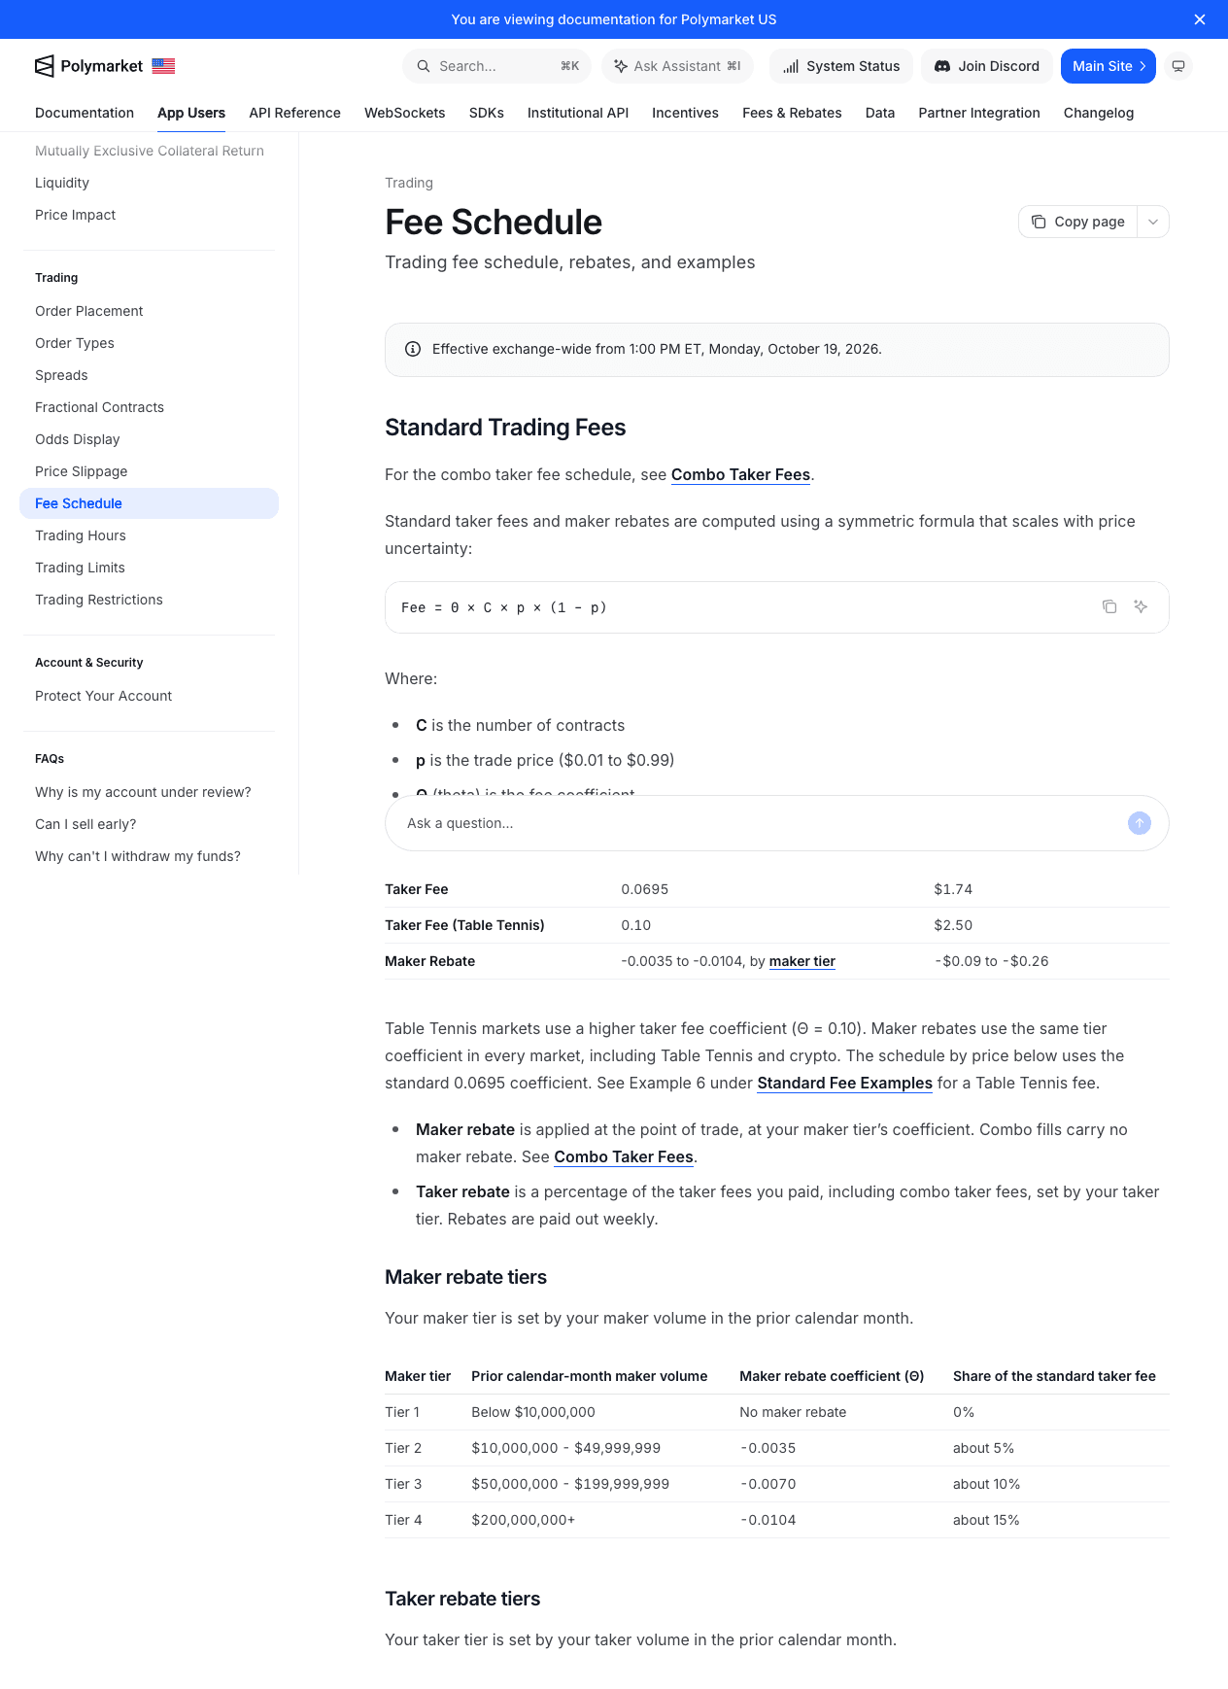
Task: Select Fee Schedule in the sidebar
Action: click(149, 503)
